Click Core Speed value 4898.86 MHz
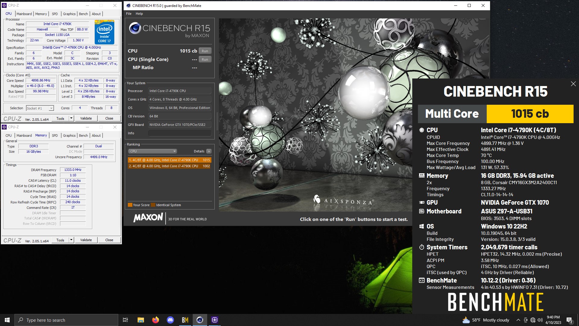Viewport: 579px width, 326px height. [x=41, y=81]
